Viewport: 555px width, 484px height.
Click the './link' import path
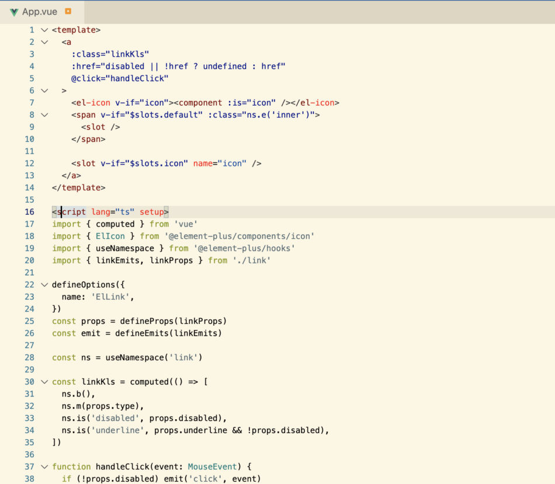252,261
